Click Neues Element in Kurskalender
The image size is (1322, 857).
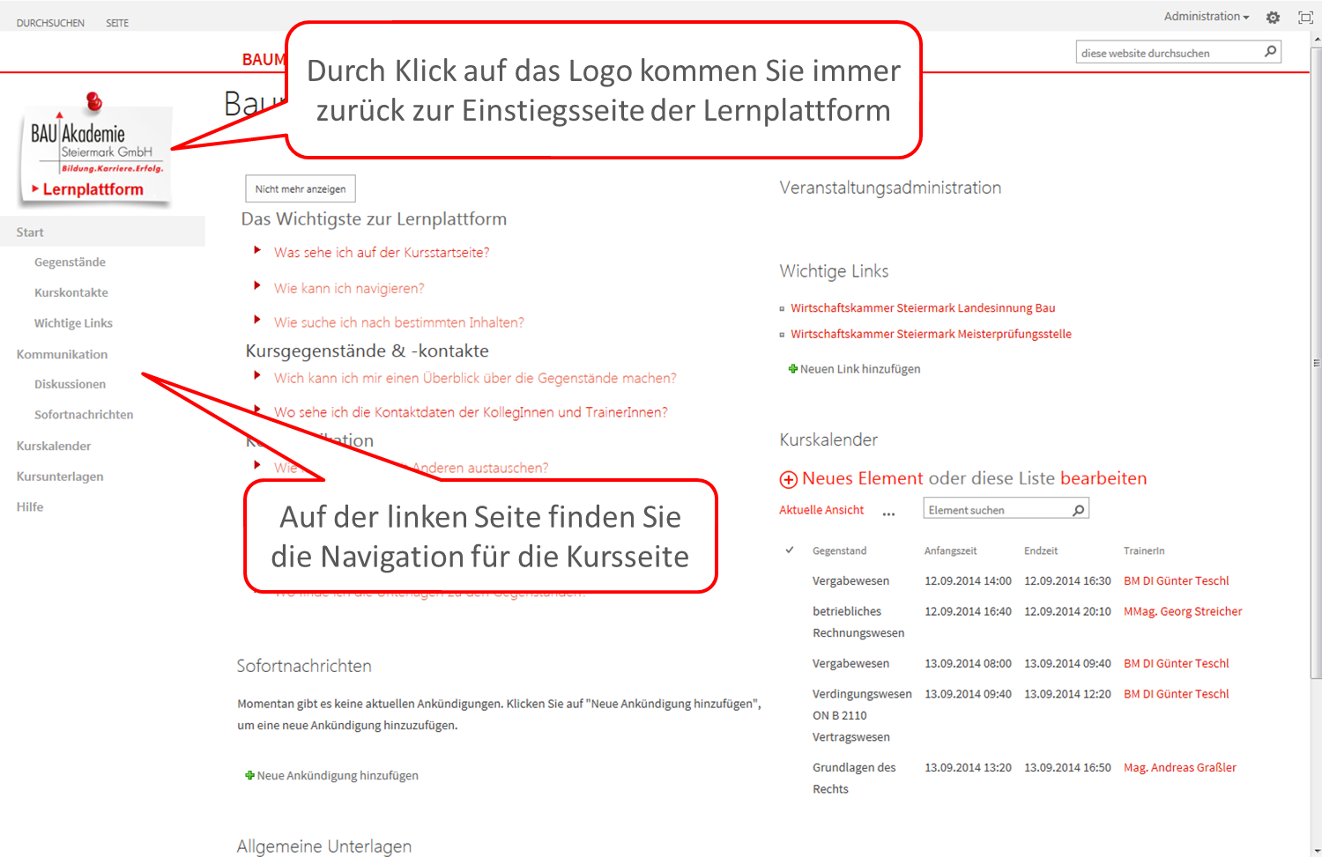(863, 478)
